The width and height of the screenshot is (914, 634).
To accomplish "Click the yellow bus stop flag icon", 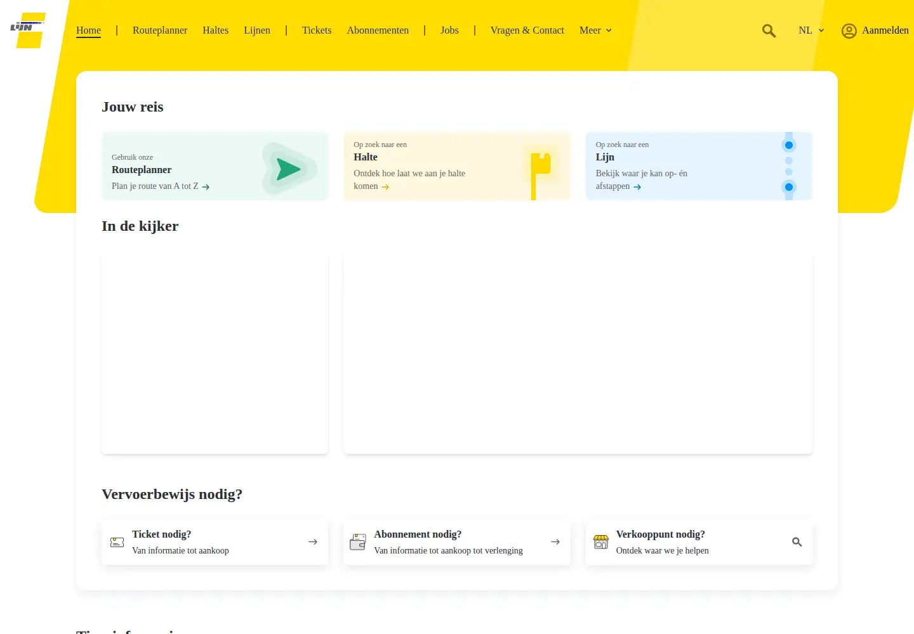I will pyautogui.click(x=540, y=175).
